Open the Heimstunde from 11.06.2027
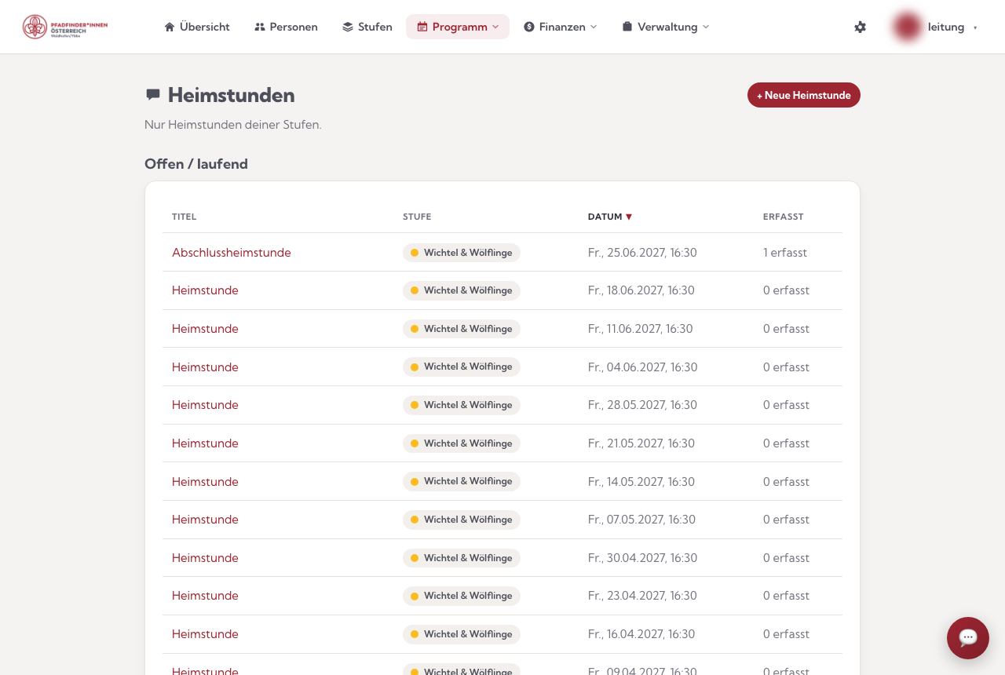 (x=205, y=329)
